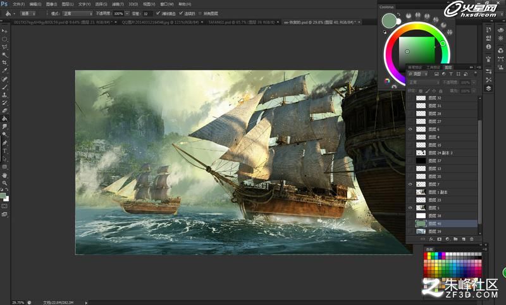Click the add layer mask icon

pos(439,239)
